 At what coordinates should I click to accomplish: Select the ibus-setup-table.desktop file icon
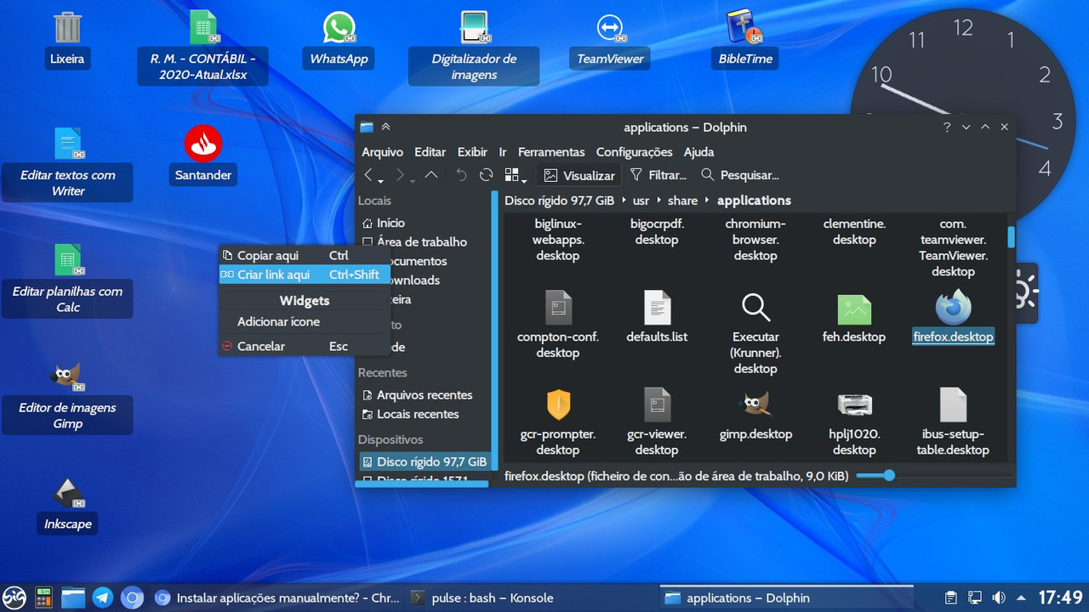pos(953,405)
